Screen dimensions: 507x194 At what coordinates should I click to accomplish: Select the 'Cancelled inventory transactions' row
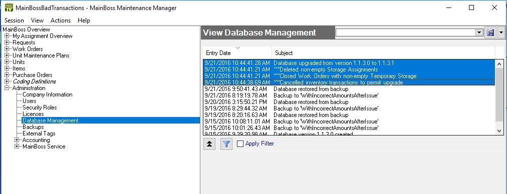[349, 82]
